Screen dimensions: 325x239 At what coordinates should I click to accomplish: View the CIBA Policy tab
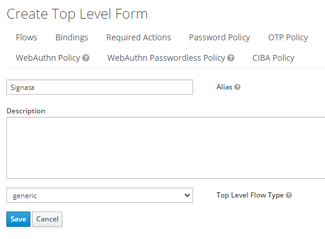click(274, 58)
